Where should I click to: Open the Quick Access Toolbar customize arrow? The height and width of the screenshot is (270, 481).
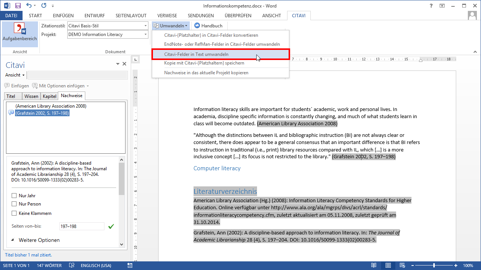tap(53, 6)
